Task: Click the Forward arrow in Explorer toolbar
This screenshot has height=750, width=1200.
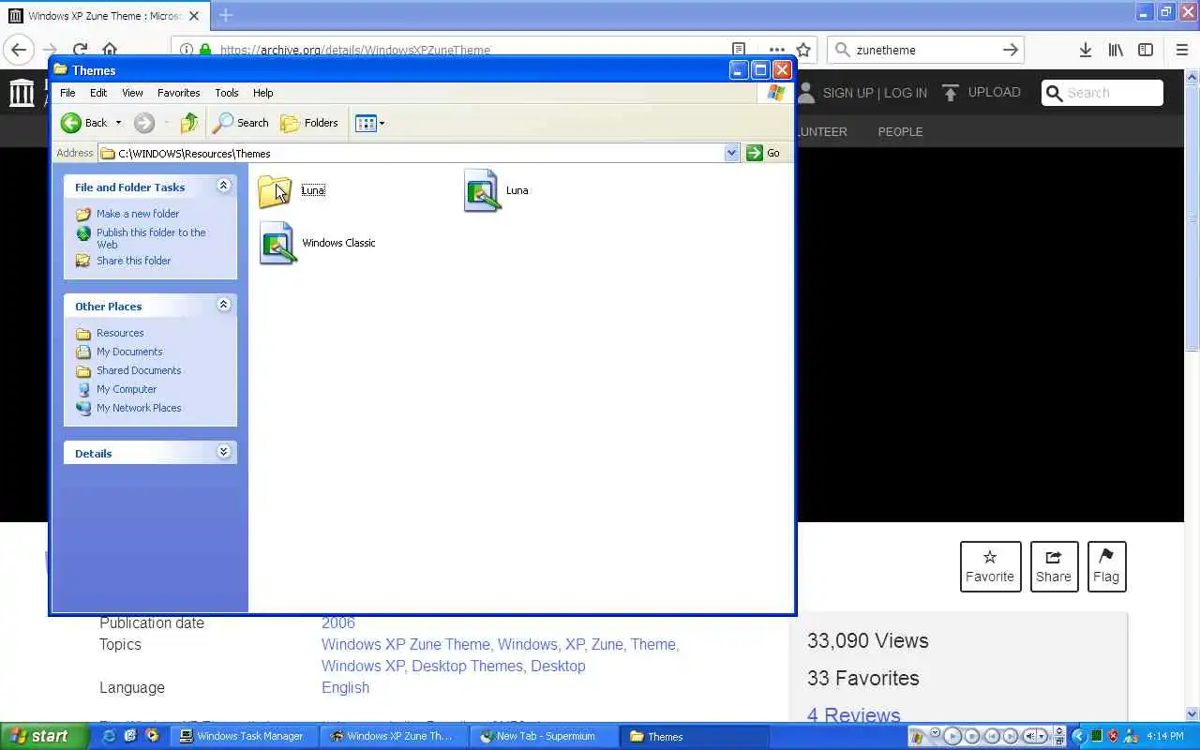Action: (x=143, y=123)
